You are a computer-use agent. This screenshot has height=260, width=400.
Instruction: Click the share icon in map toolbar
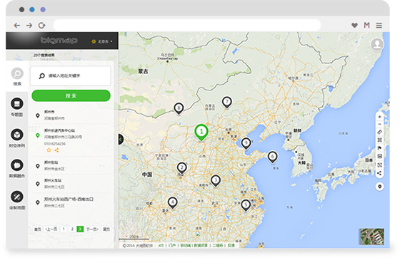379,173
